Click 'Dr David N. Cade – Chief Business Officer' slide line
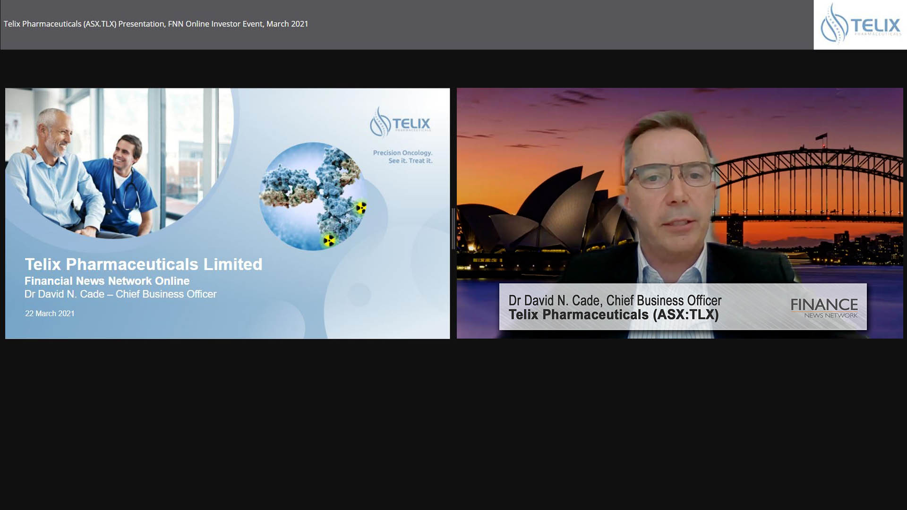The image size is (907, 510). (x=120, y=294)
